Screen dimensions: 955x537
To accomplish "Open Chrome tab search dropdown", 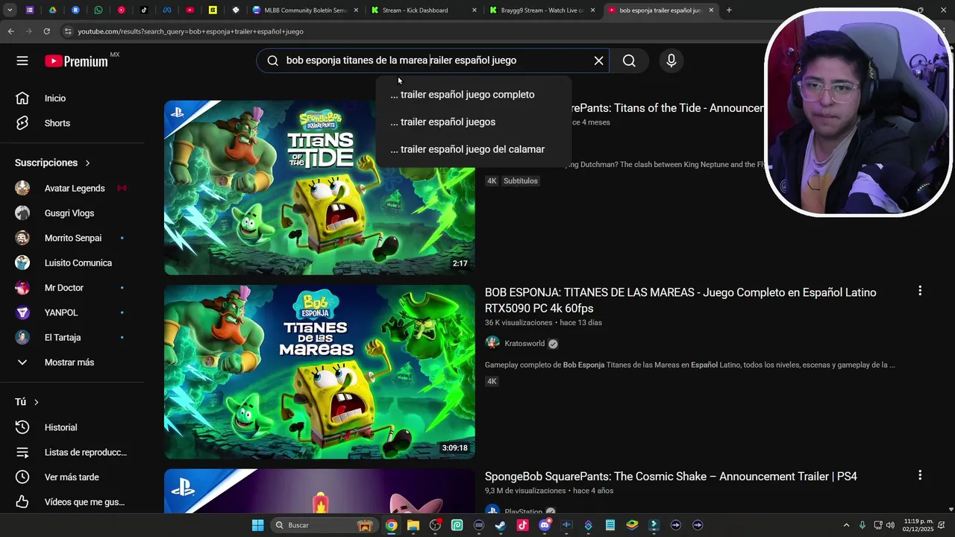I will click(x=10, y=10).
